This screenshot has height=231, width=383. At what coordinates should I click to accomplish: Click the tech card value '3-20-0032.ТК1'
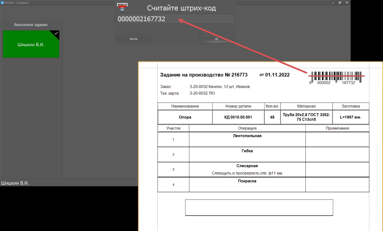point(202,93)
